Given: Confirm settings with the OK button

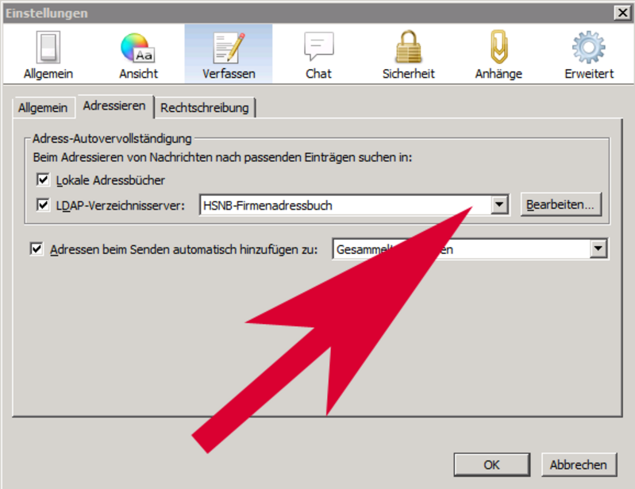Looking at the screenshot, I should (x=491, y=464).
